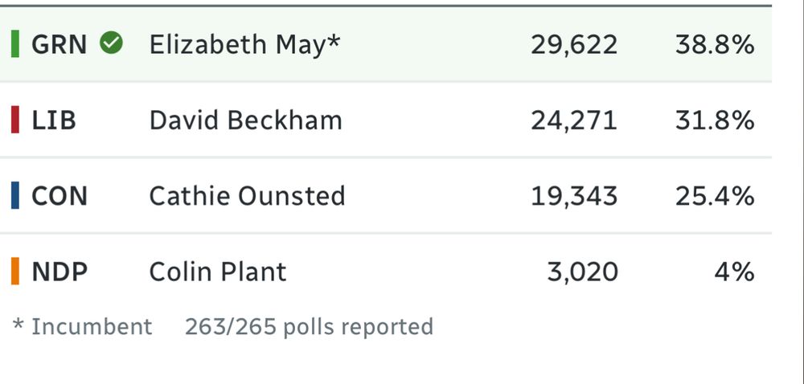Click candidate name Elizabeth May
804x384 pixels.
[x=244, y=45]
